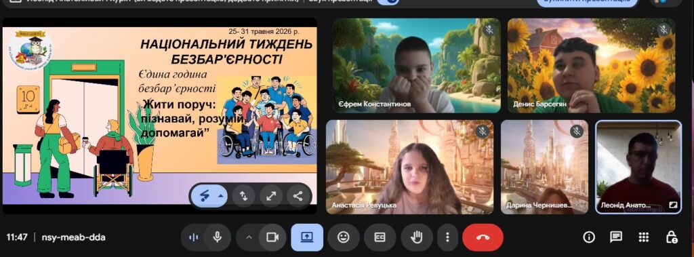
Task: Open the chat panel
Action: coord(616,237)
